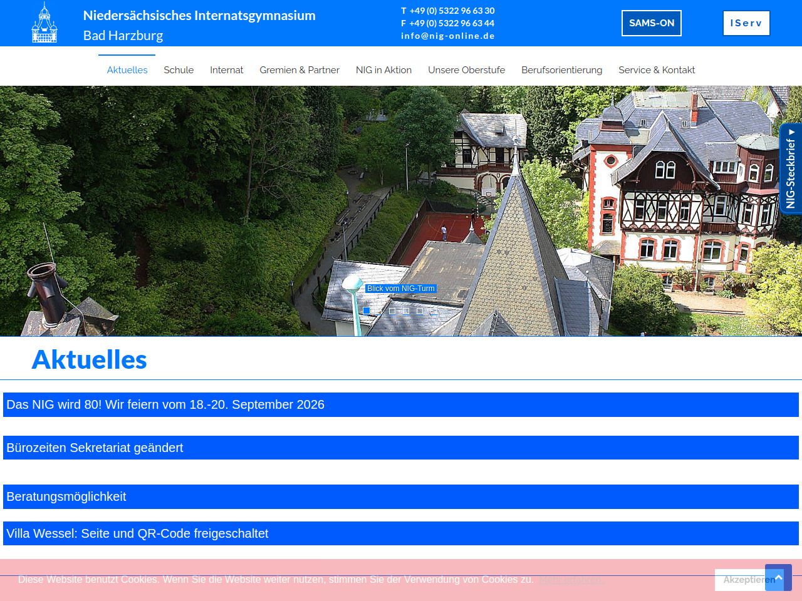Open the Berufsorientierung menu item

pos(561,70)
